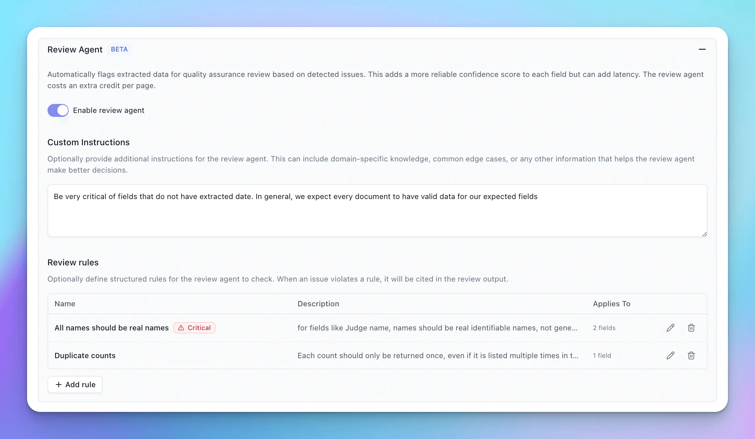
Task: Click the warning triangle icon in Critical badge
Action: click(181, 328)
